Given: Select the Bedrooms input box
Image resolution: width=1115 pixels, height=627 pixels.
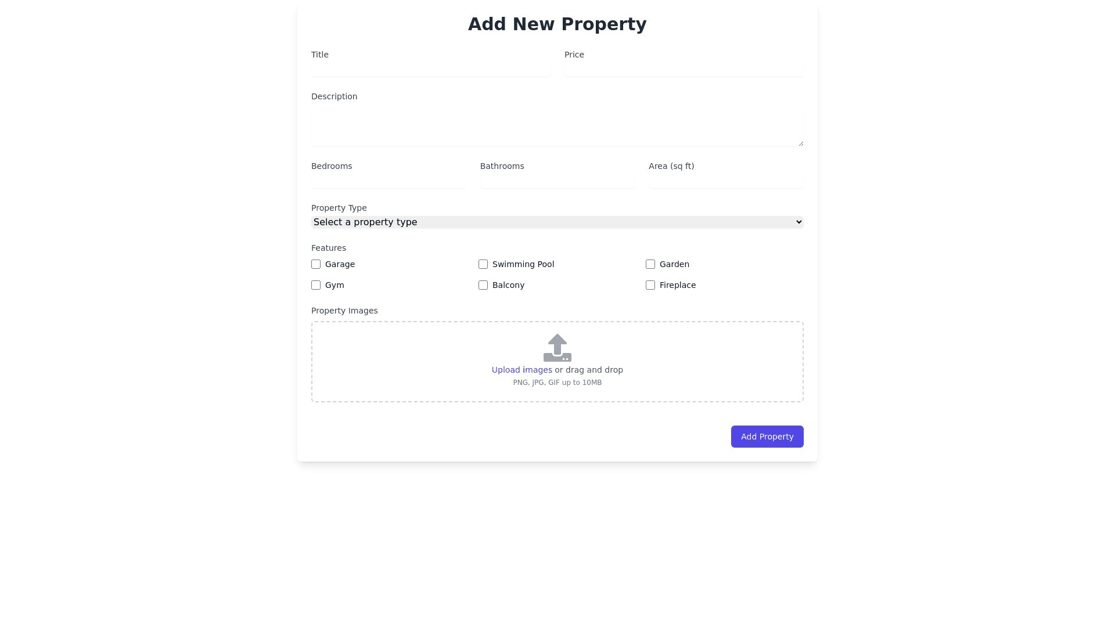Looking at the screenshot, I should 389,181.
